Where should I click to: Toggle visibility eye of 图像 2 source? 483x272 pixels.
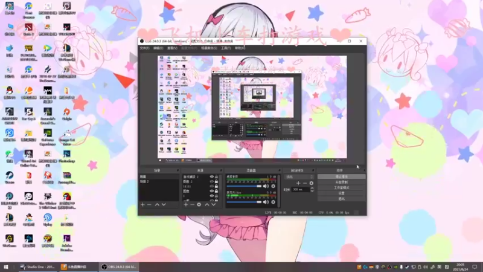(212, 182)
